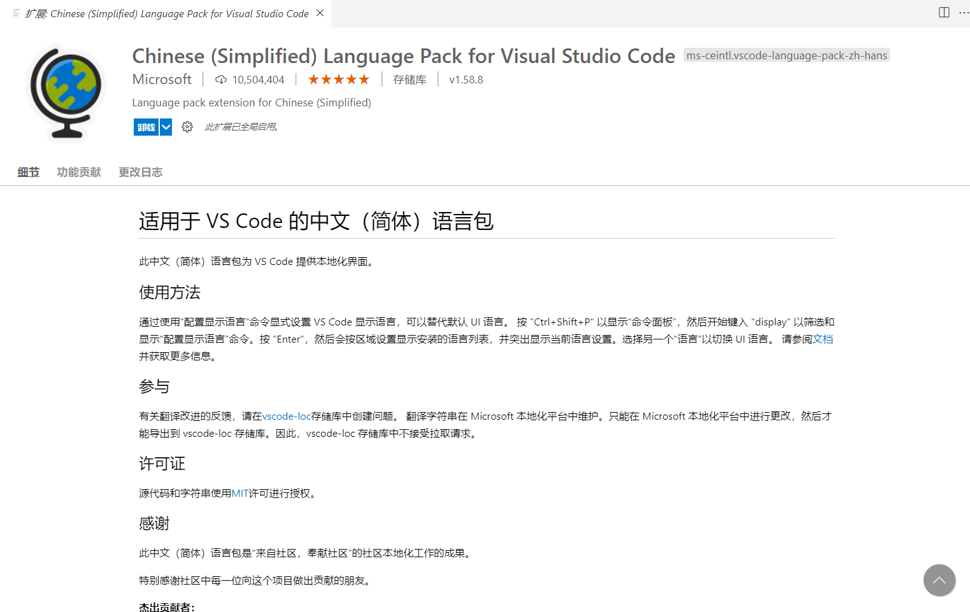This screenshot has width=970, height=612.
Task: Click the version text v1.58.8
Action: [466, 80]
